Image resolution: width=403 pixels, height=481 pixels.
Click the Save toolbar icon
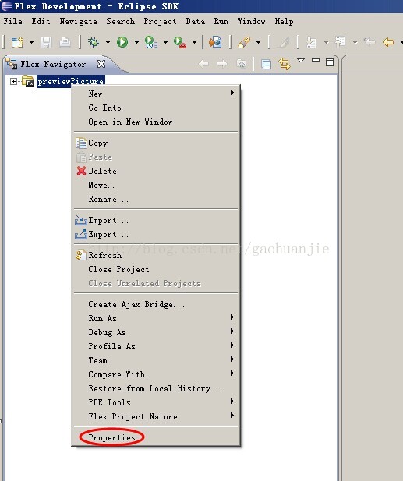pos(46,42)
